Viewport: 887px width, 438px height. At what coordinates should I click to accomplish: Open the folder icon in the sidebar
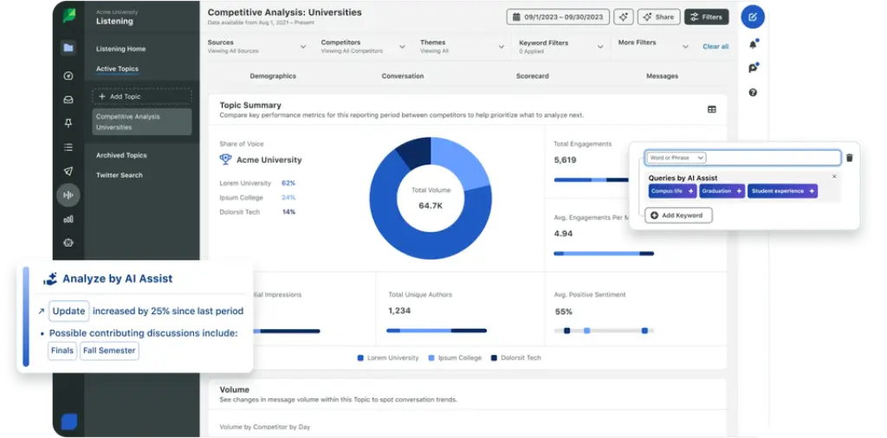tap(68, 48)
